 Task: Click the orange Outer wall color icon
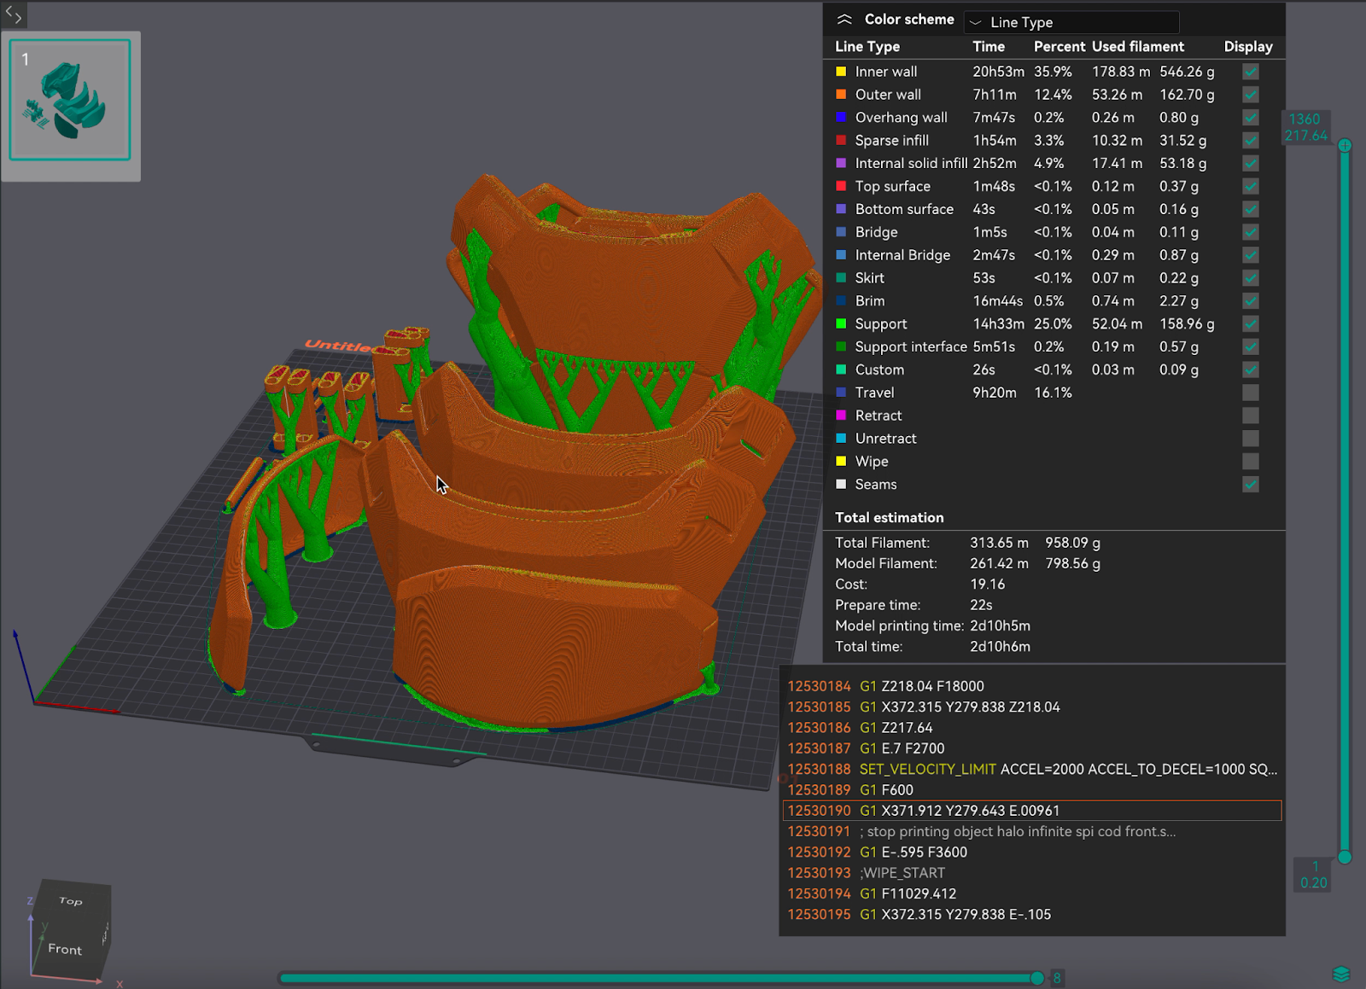click(841, 95)
